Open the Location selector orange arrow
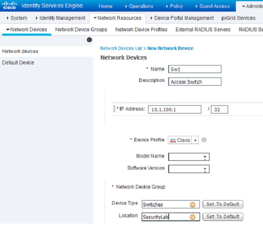This screenshot has height=226, width=263. (193, 217)
